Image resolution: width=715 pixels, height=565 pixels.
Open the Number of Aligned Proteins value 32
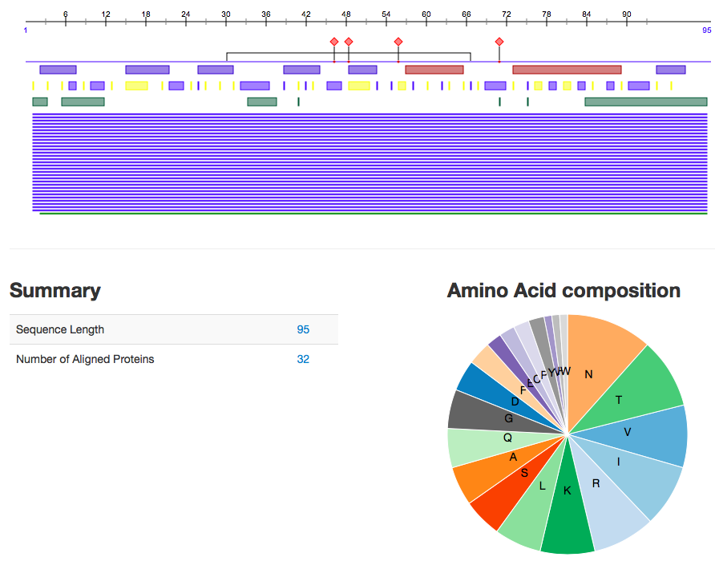[x=303, y=359]
